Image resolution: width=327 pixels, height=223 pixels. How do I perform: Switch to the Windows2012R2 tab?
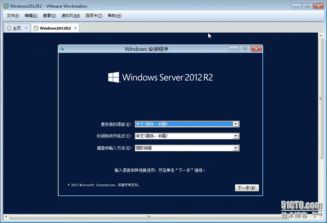[x=55, y=28]
